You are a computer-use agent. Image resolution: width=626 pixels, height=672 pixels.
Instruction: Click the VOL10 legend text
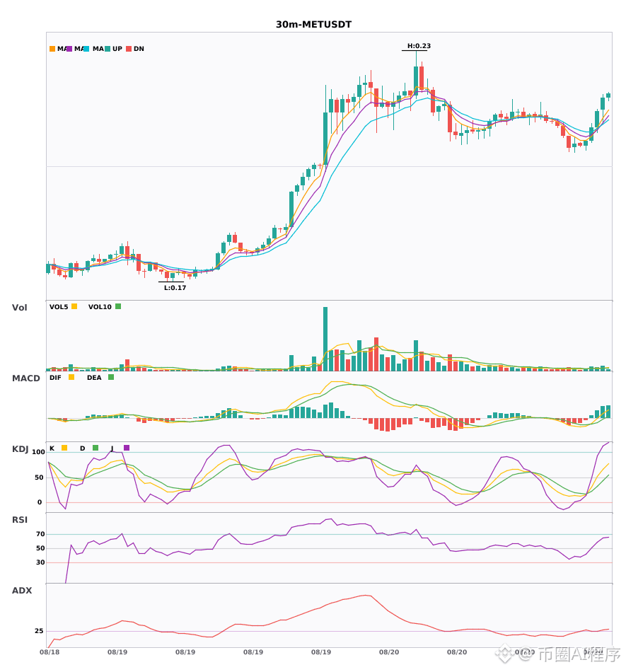click(100, 307)
